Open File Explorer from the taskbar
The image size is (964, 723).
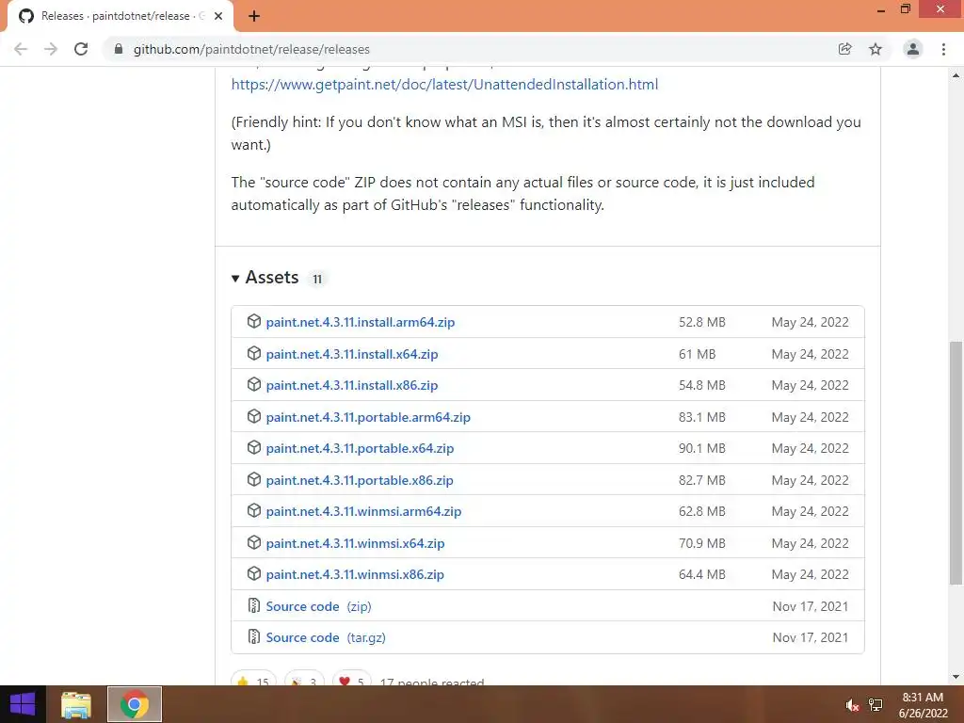coord(76,704)
